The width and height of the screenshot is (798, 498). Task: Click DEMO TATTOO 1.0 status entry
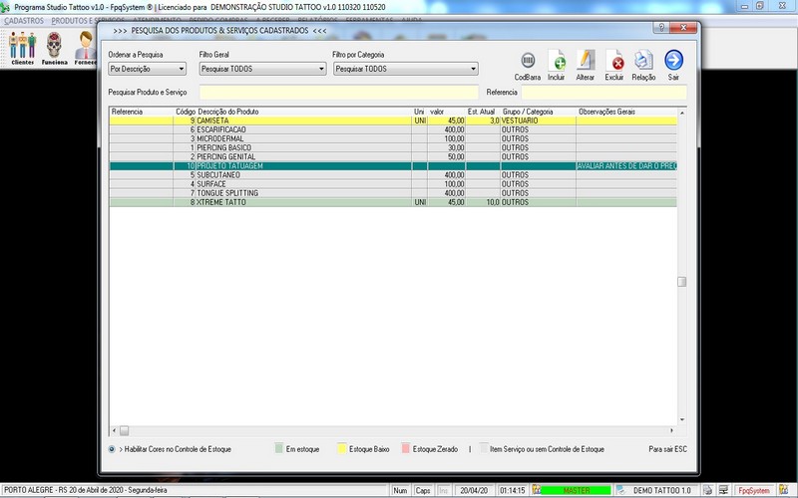click(662, 490)
